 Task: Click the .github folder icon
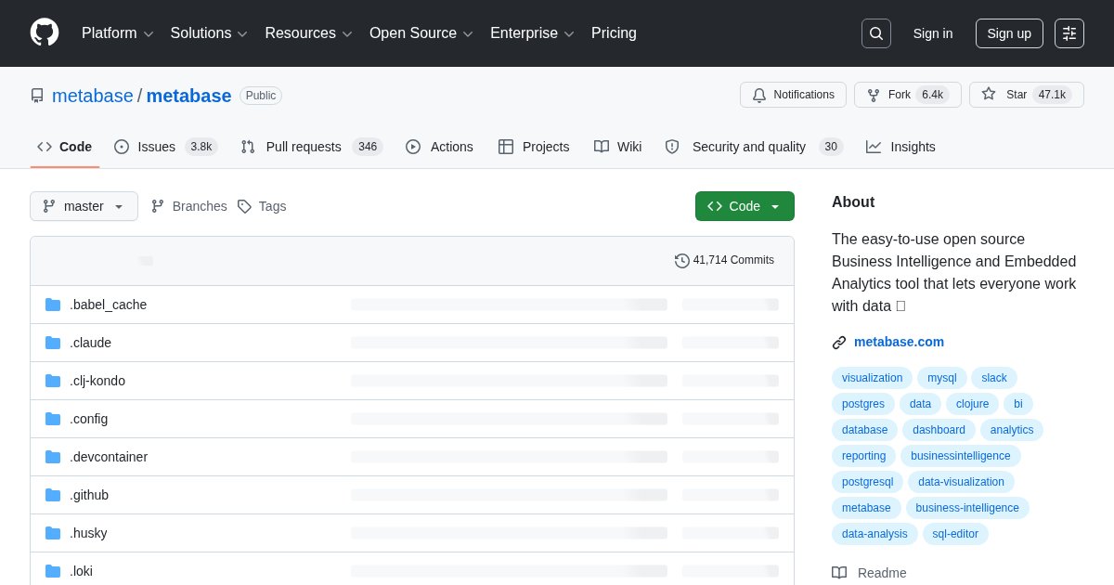(53, 495)
